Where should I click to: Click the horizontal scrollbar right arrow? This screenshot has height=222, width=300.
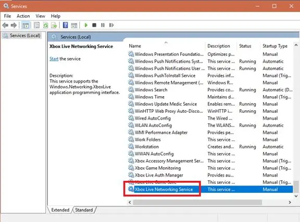[290, 202]
